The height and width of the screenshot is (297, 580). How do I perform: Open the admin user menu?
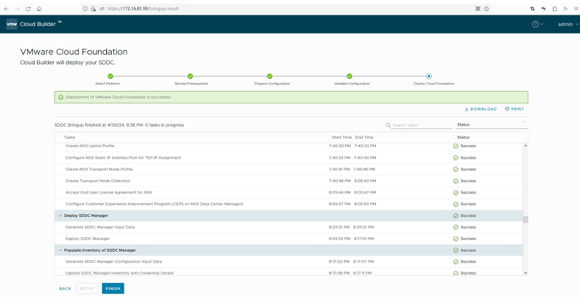point(567,24)
